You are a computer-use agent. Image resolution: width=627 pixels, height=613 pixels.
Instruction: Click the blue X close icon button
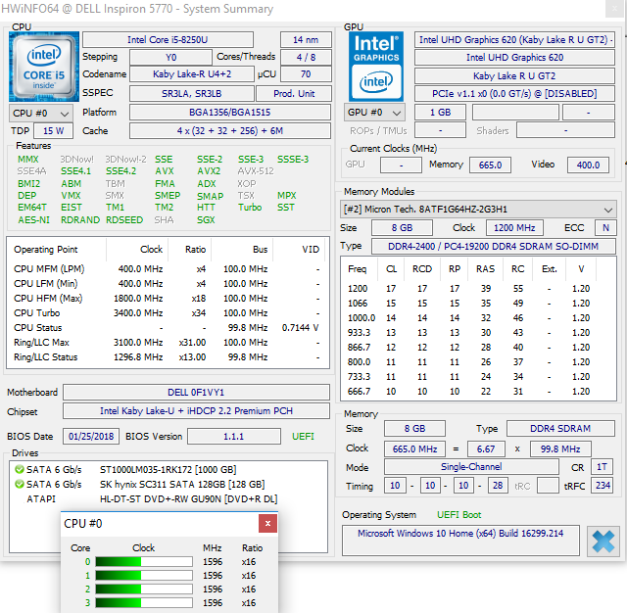(603, 542)
